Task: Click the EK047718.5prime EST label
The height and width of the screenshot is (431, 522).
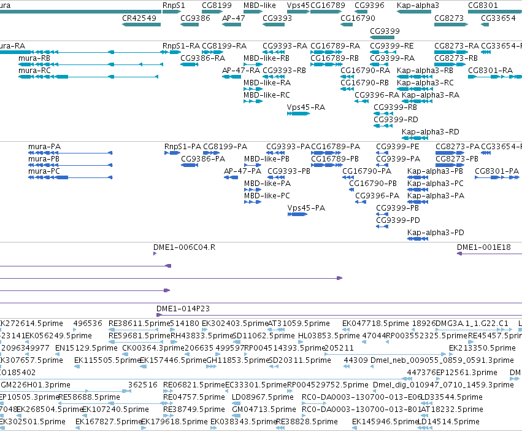Action: point(375,324)
